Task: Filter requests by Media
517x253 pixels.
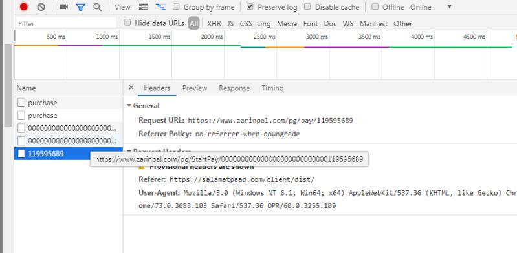Action: pos(287,24)
